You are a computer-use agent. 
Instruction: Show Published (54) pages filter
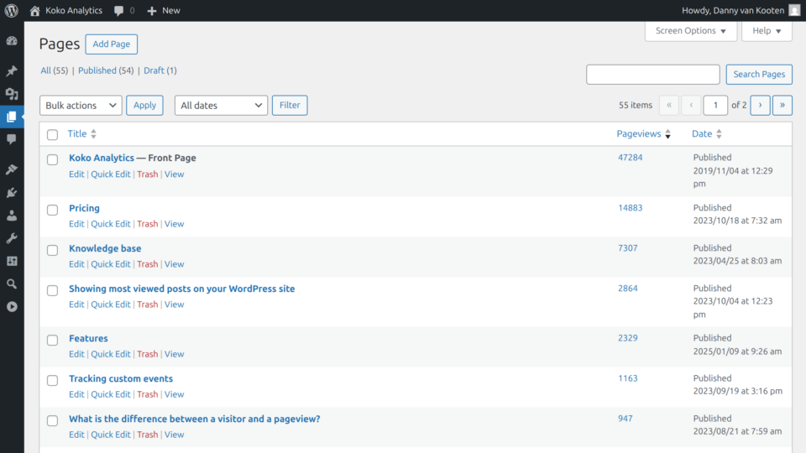pyautogui.click(x=106, y=70)
